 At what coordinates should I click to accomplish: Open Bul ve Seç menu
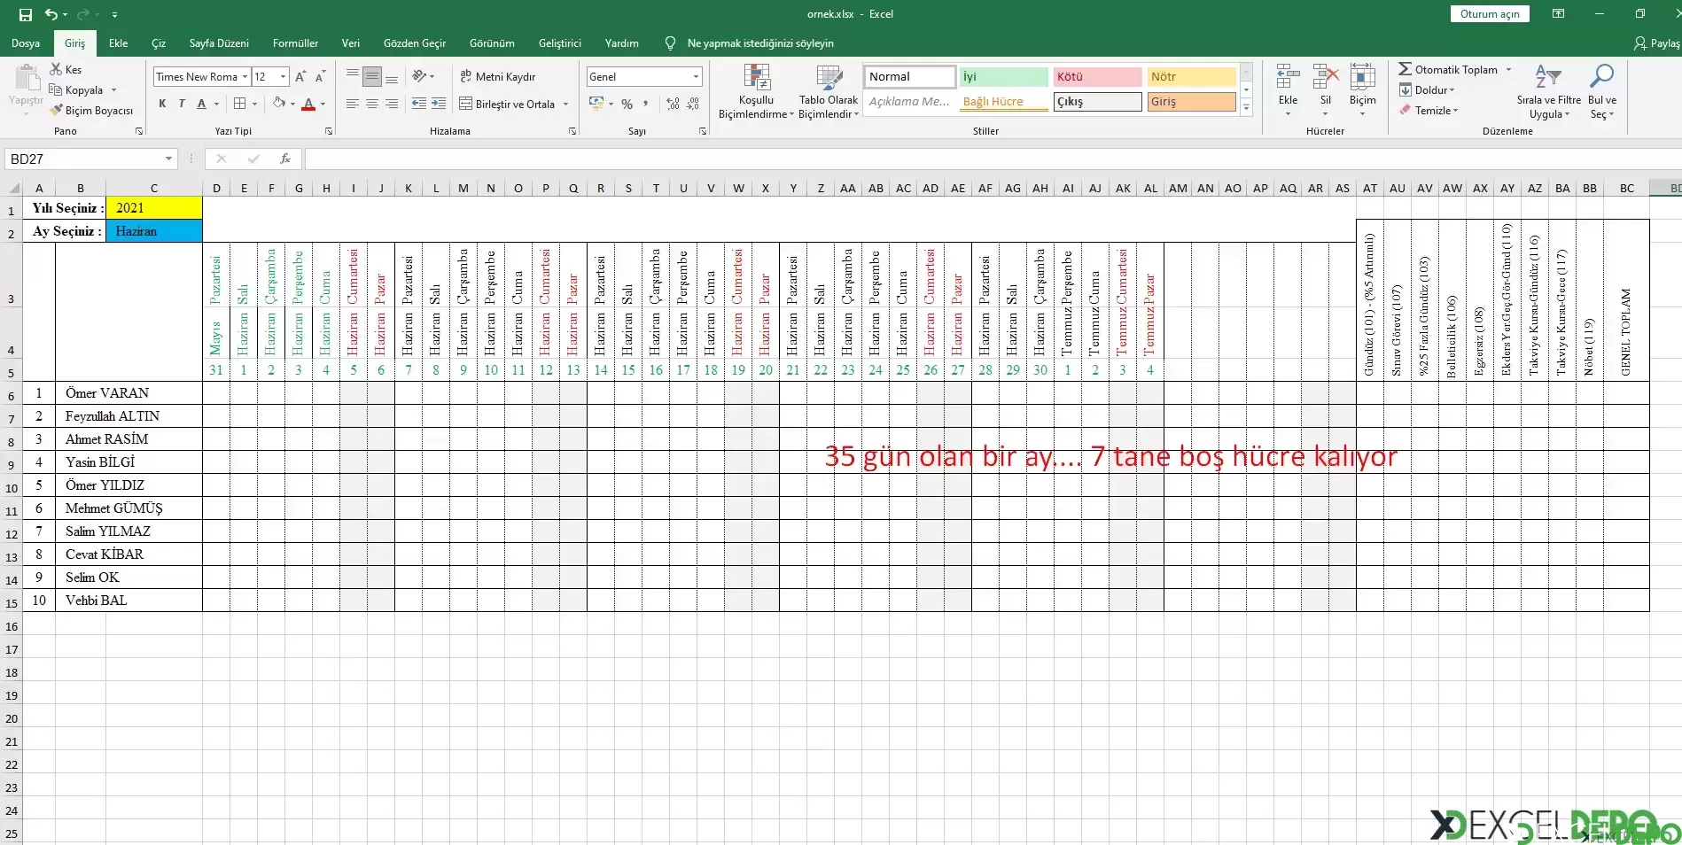point(1602,91)
